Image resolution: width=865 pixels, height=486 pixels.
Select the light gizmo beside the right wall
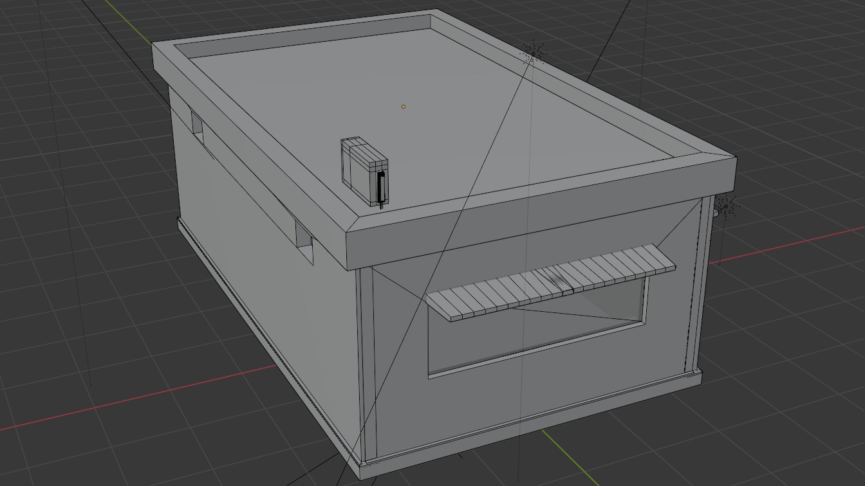[725, 207]
